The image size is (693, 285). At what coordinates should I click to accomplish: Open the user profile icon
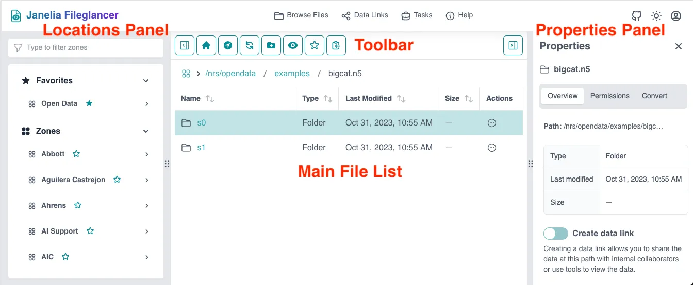676,15
